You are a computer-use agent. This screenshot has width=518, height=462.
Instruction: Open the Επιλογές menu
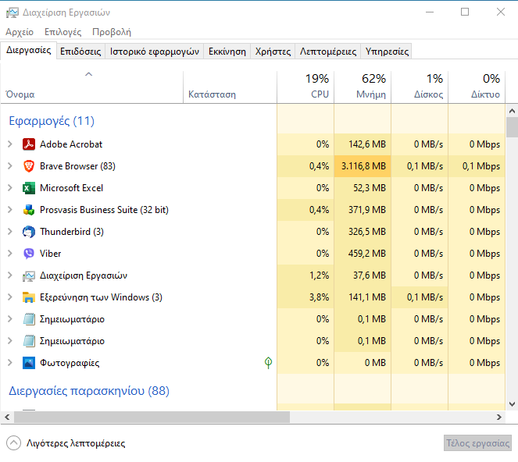(63, 32)
